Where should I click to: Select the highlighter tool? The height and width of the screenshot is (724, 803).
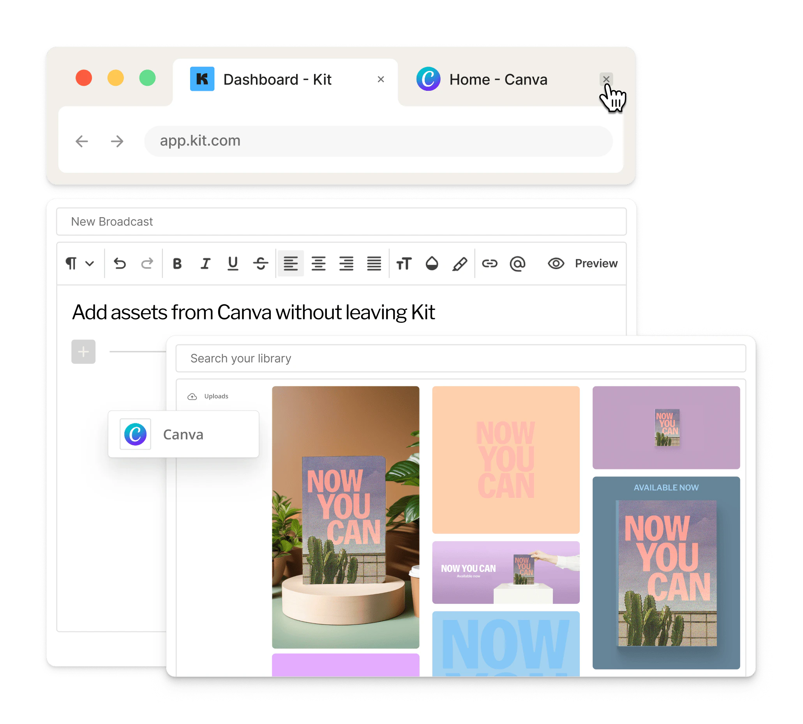[x=460, y=263]
